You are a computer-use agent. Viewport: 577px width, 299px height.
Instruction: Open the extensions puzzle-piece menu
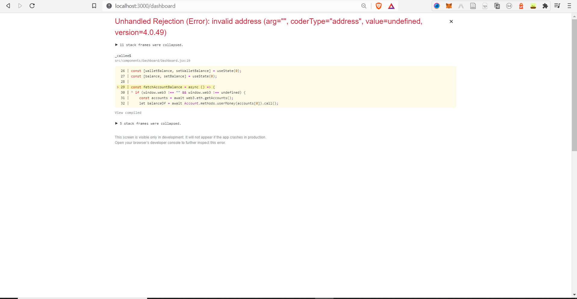(545, 6)
